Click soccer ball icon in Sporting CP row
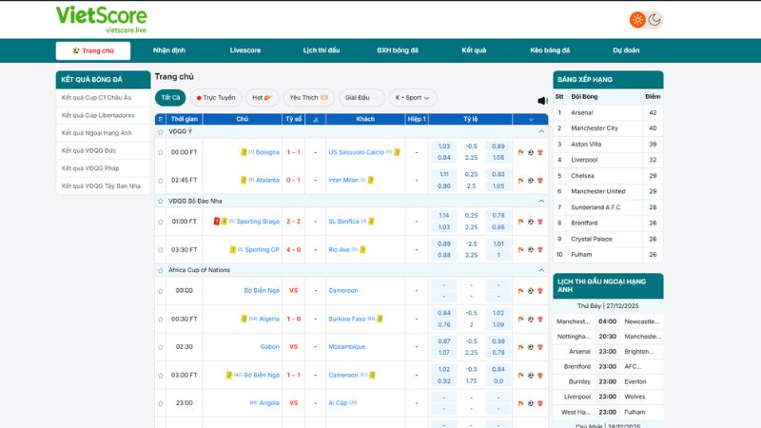 531,250
